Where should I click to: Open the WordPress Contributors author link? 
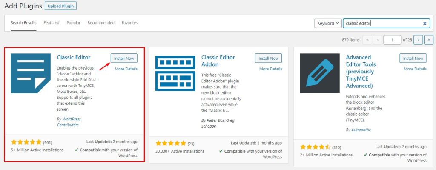pyautogui.click(x=69, y=122)
